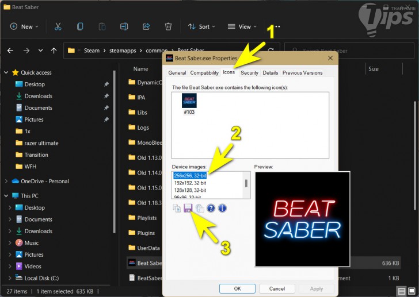The height and width of the screenshot is (297, 419).
Task: Click the Name column header
Action: click(140, 69)
